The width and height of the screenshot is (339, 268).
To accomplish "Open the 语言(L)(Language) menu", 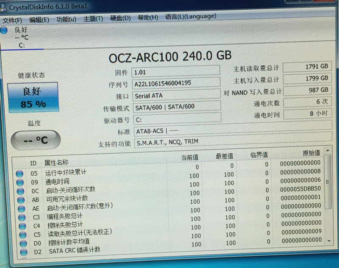I will tap(190, 17).
